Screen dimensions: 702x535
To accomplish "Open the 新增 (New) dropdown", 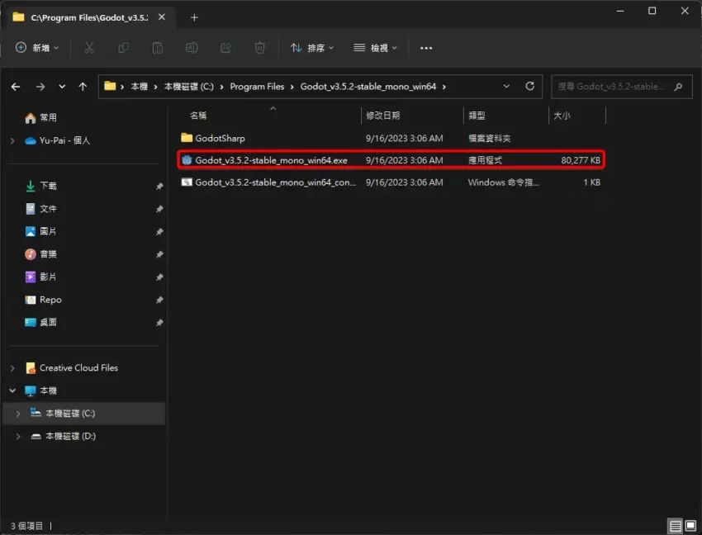I will [x=37, y=48].
